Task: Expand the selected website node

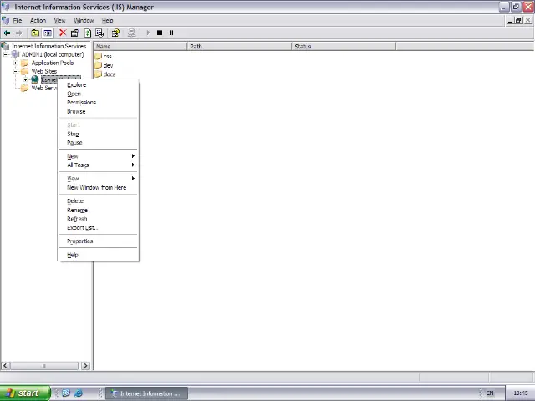Action: coord(26,79)
